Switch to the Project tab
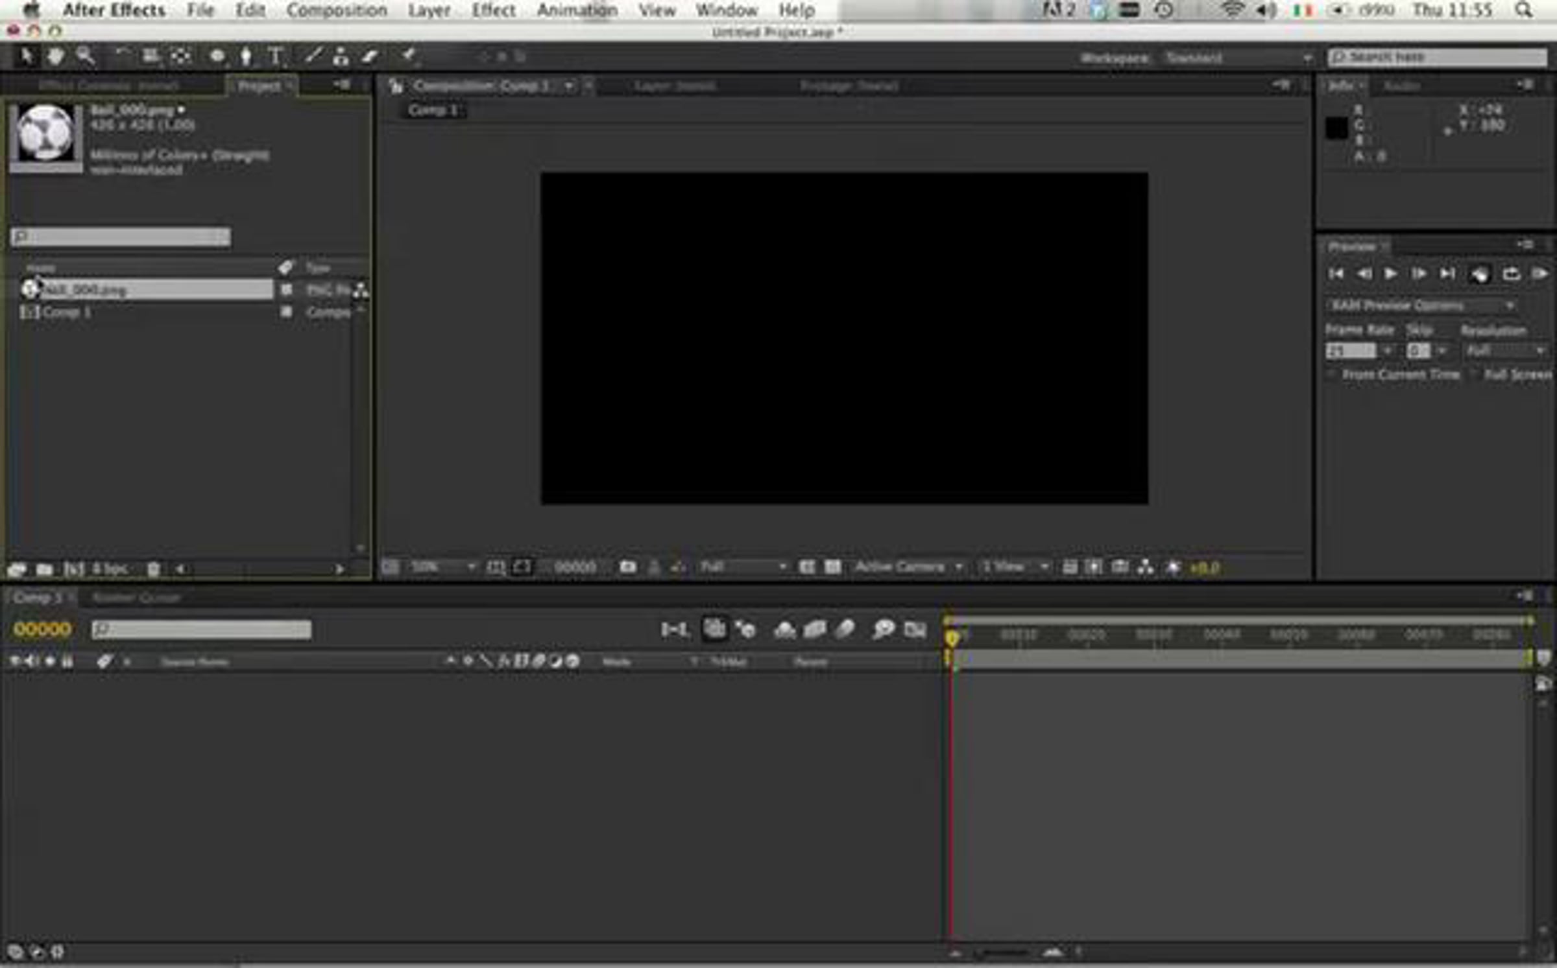Viewport: 1557px width, 968px height. tap(259, 86)
